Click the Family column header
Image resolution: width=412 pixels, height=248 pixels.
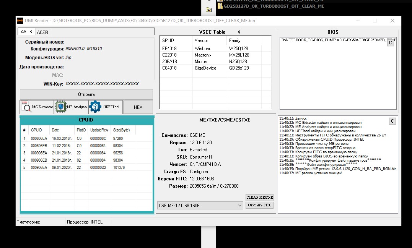[x=244, y=41]
